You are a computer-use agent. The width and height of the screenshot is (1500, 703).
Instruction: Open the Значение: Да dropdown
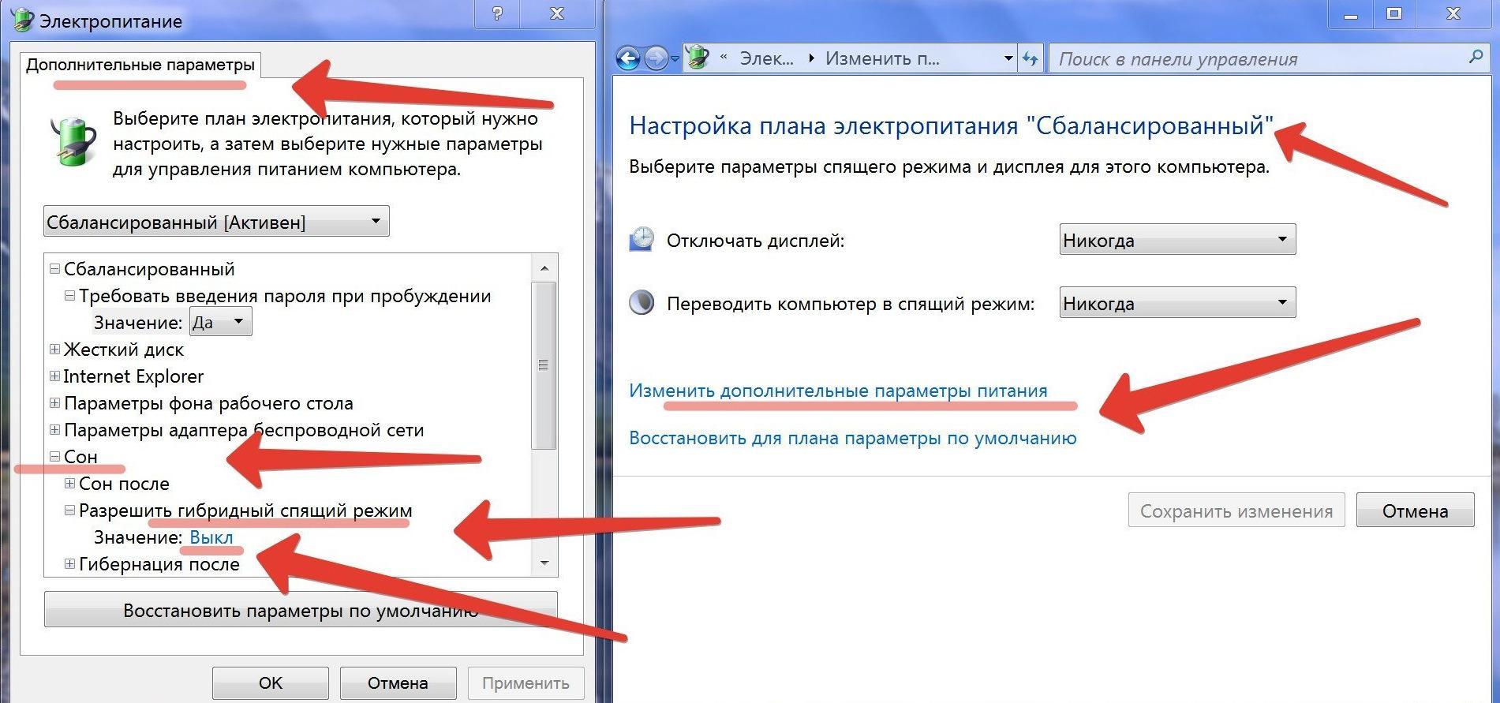pos(221,322)
